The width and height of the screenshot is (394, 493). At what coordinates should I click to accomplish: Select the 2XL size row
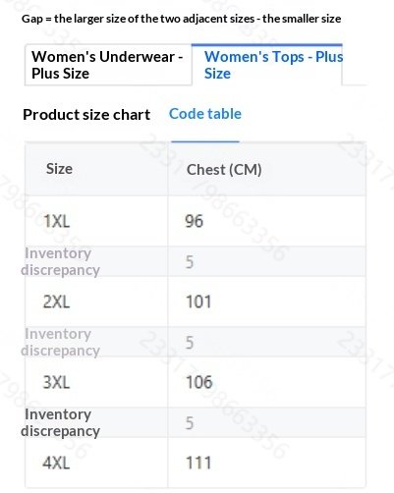click(196, 301)
